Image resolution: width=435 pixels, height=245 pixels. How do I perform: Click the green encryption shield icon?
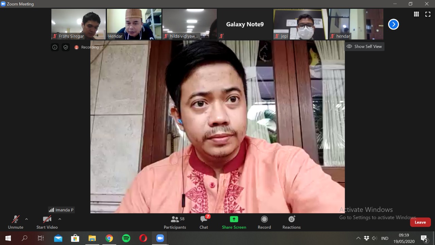(66, 47)
